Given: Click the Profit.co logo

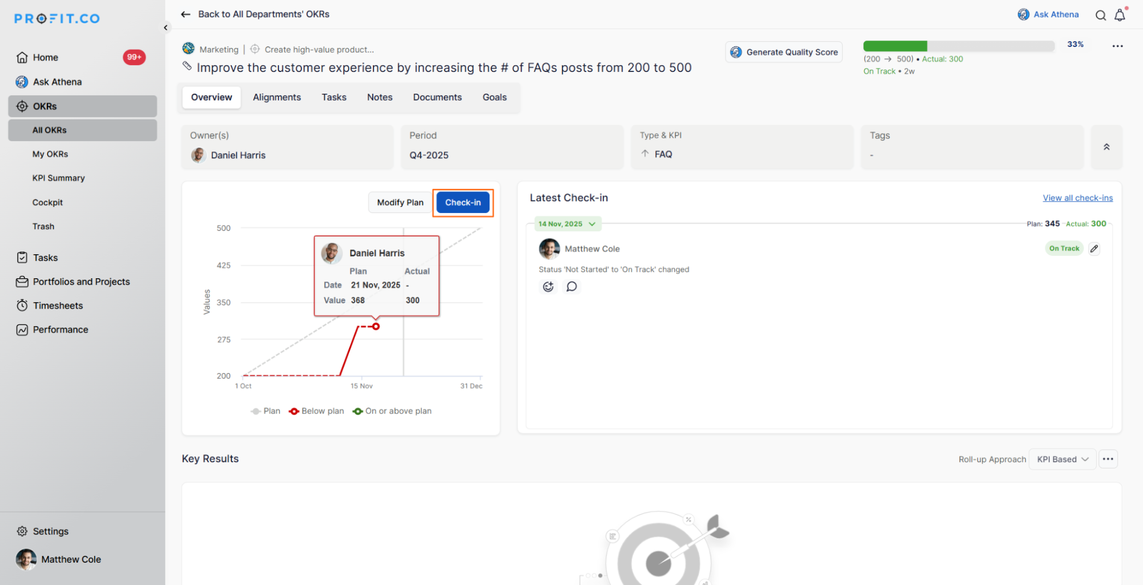Looking at the screenshot, I should pos(57,19).
